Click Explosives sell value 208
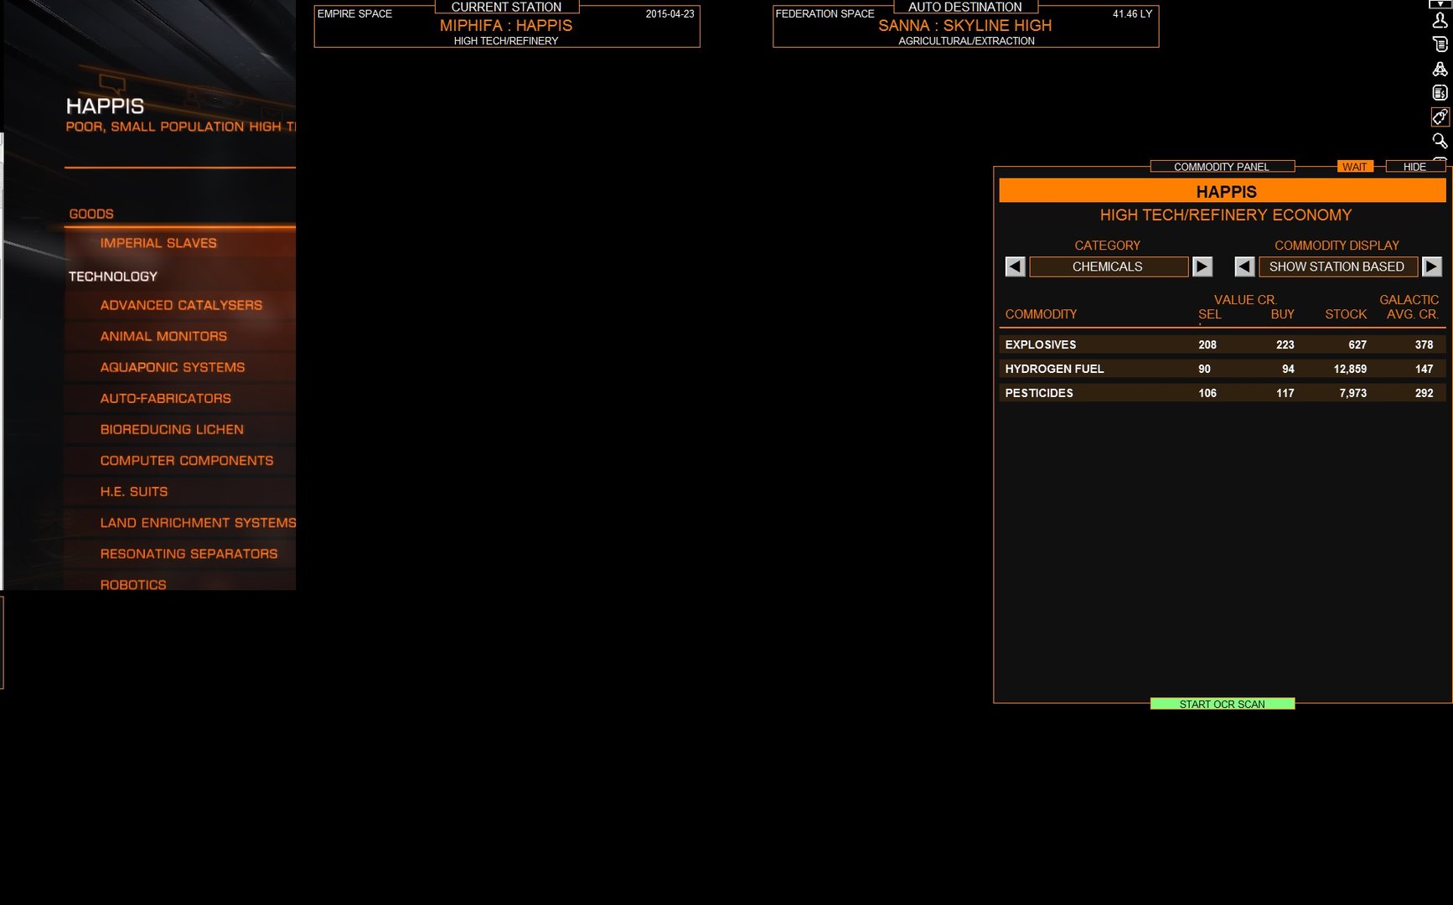Viewport: 1453px width, 905px height. [1207, 344]
